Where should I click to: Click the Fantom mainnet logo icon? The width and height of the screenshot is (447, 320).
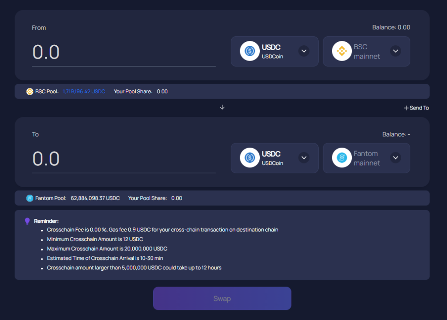point(341,158)
